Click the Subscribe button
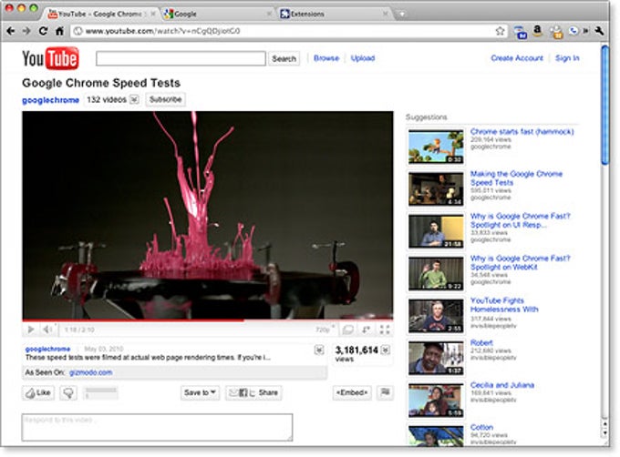Image resolution: width=620 pixels, height=457 pixels. tap(165, 99)
